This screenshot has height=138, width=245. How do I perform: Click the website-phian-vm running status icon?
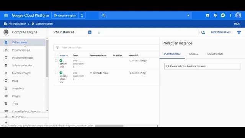coord(61,72)
